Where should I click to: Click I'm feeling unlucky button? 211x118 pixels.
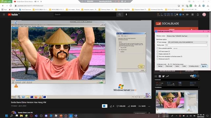(194, 66)
